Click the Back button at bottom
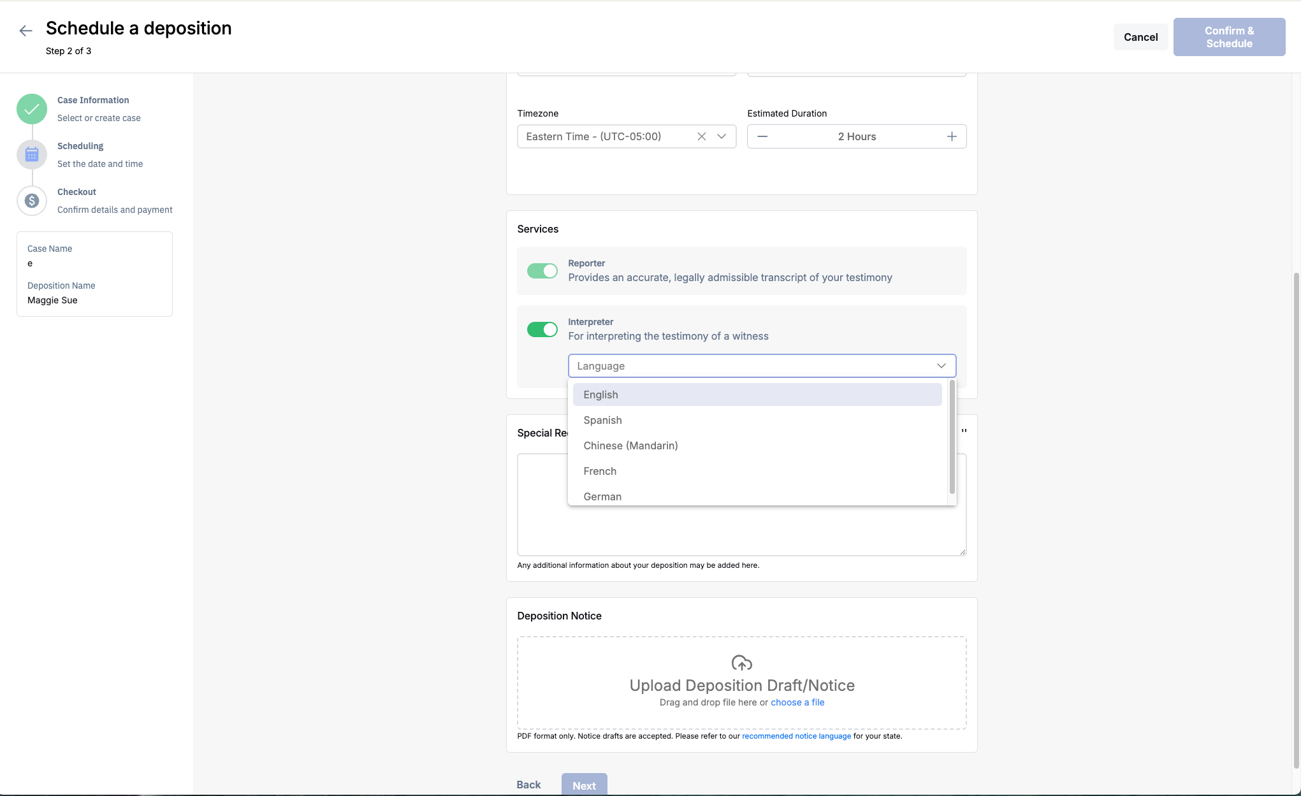The height and width of the screenshot is (796, 1301). click(528, 785)
